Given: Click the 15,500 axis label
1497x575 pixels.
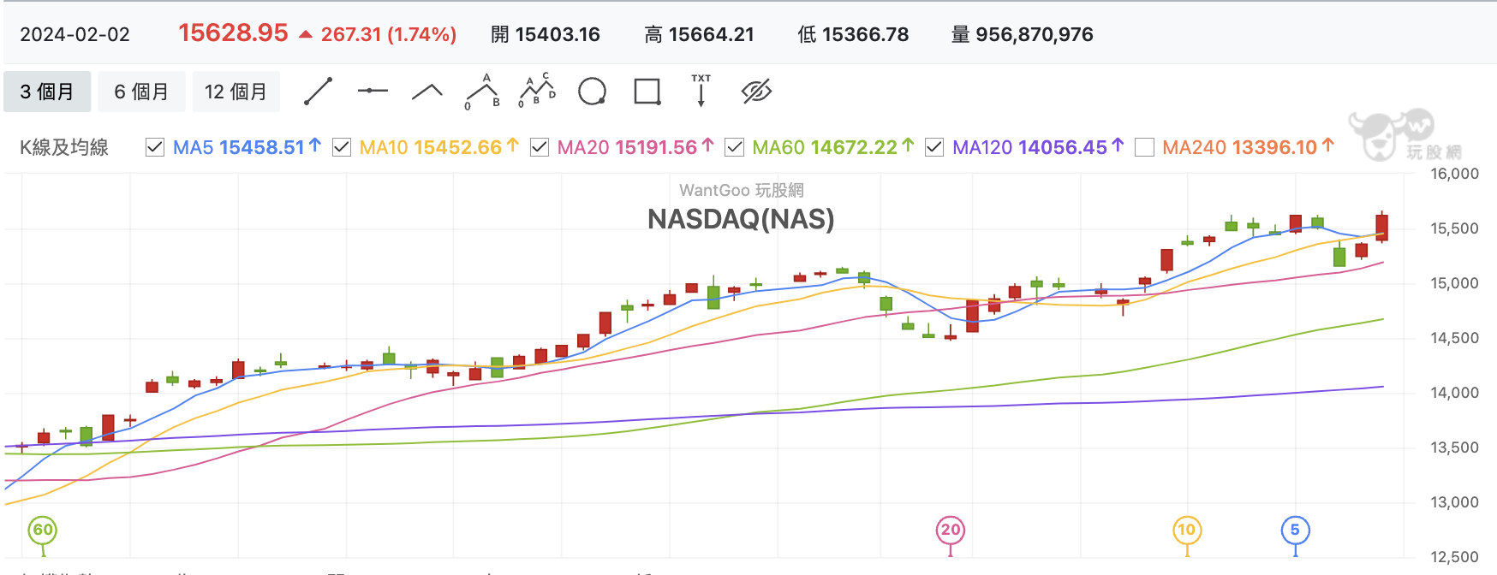Looking at the screenshot, I should 1454,228.
